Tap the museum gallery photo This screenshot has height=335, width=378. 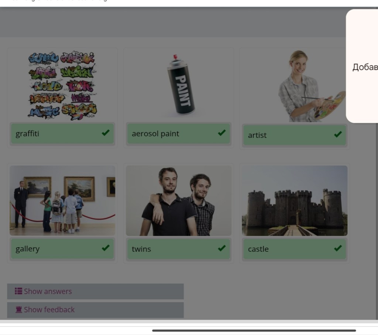coord(62,200)
